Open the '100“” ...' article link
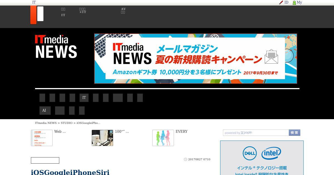The width and height of the screenshot is (334, 175). pos(122,132)
